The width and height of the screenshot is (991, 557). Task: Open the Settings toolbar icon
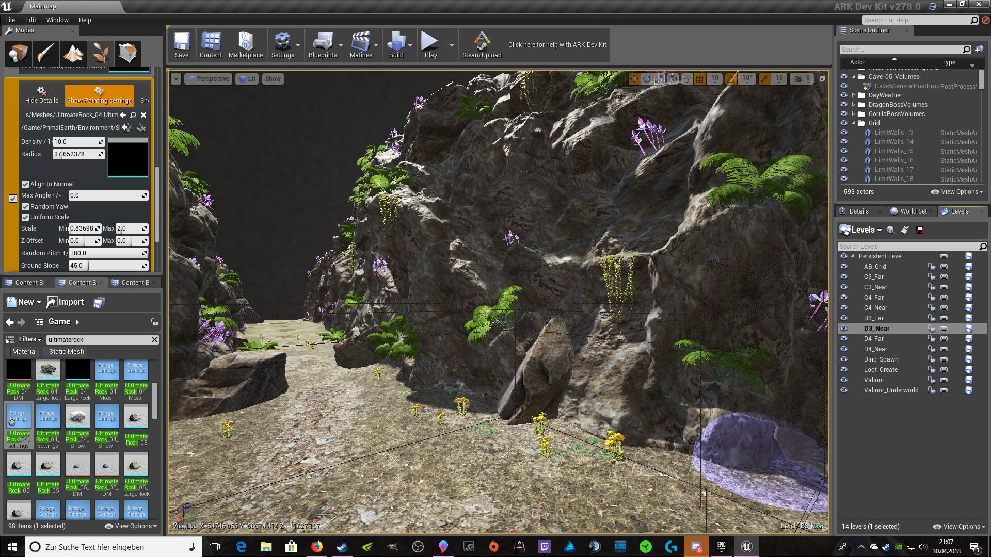coord(282,45)
